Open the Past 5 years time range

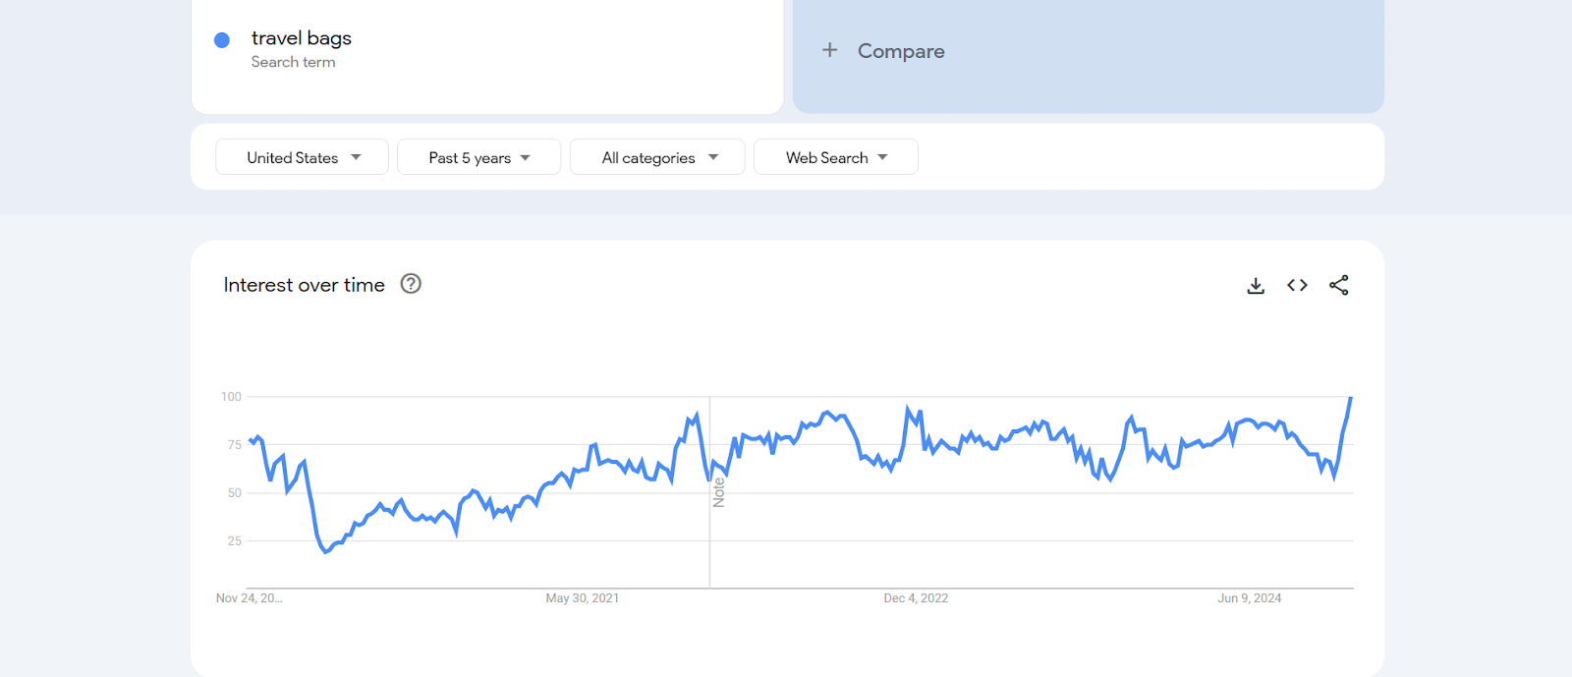(478, 157)
